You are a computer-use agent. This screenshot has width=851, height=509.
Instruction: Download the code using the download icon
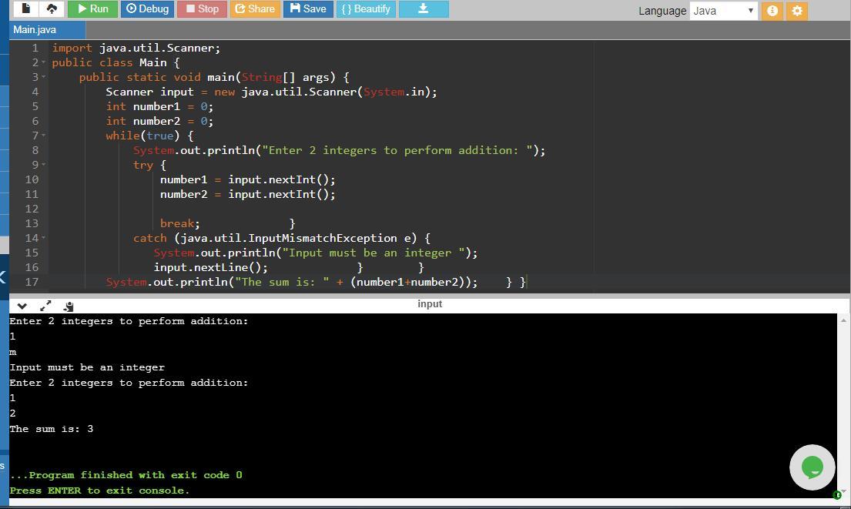(x=423, y=8)
